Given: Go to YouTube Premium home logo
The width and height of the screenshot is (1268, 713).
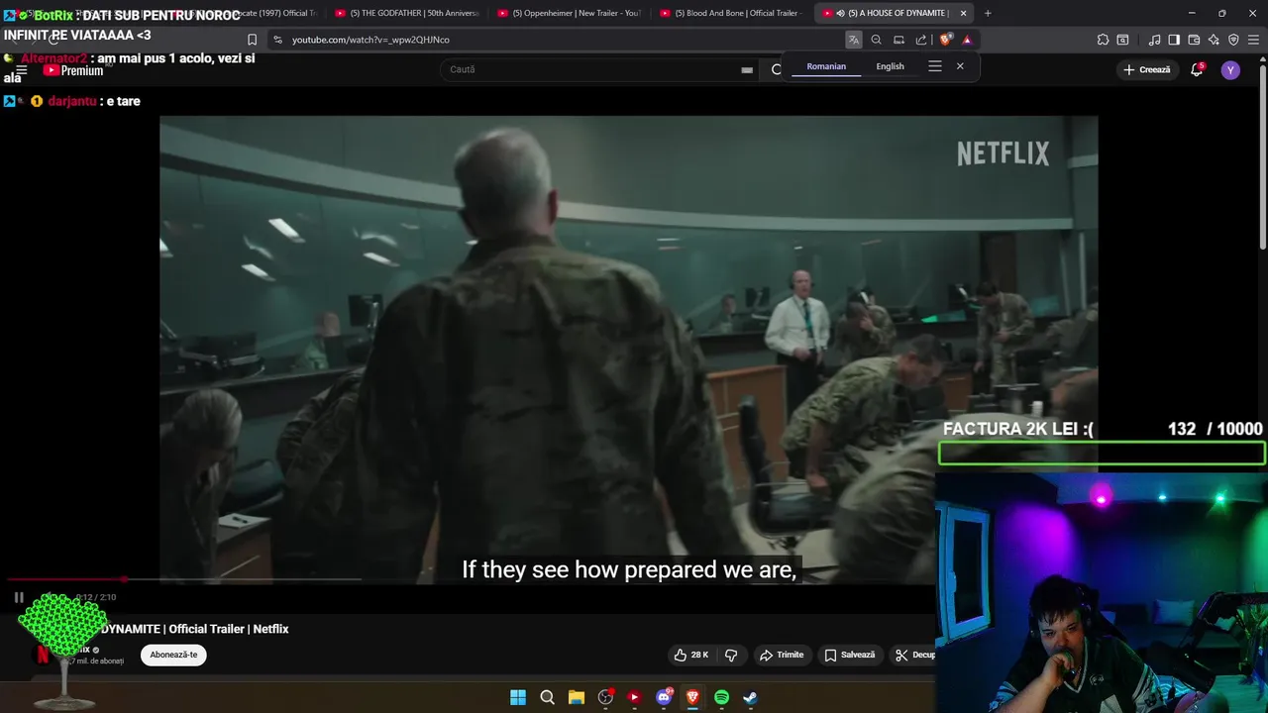Looking at the screenshot, I should (73, 70).
